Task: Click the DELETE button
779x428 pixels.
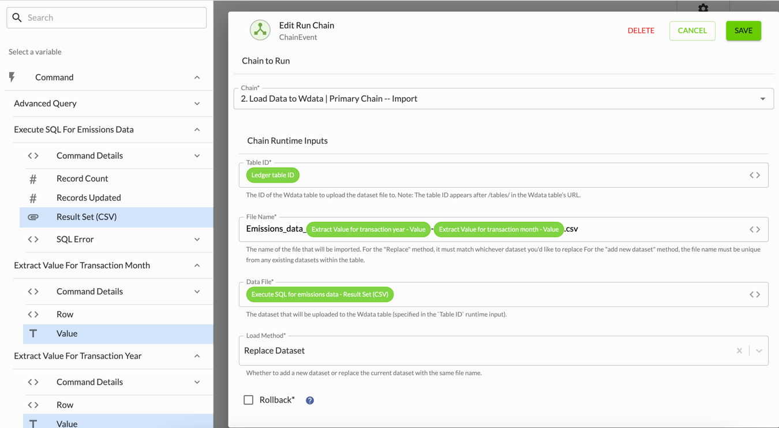Action: coord(641,31)
